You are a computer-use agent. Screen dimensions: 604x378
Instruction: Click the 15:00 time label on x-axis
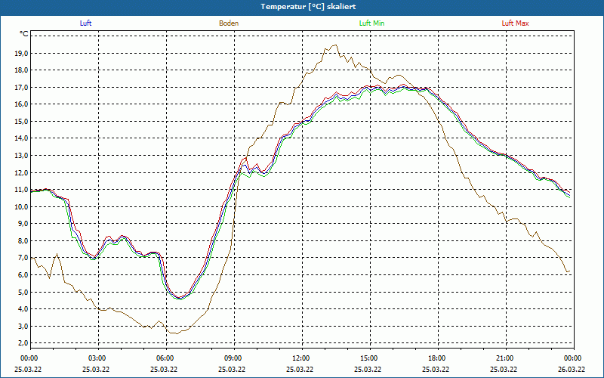tap(369, 358)
